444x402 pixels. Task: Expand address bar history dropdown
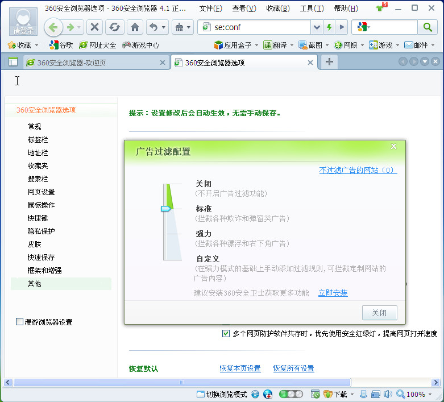(x=317, y=27)
